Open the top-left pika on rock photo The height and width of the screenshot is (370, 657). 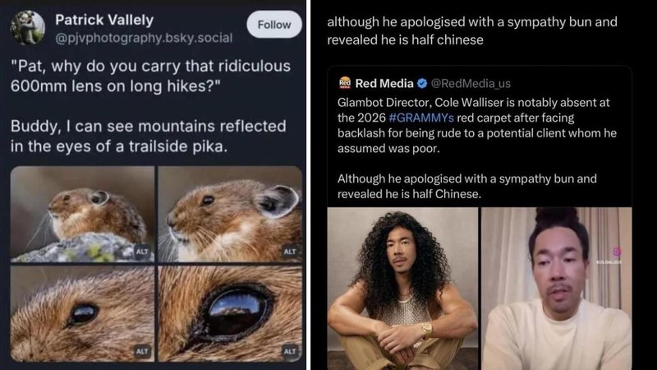(x=82, y=214)
